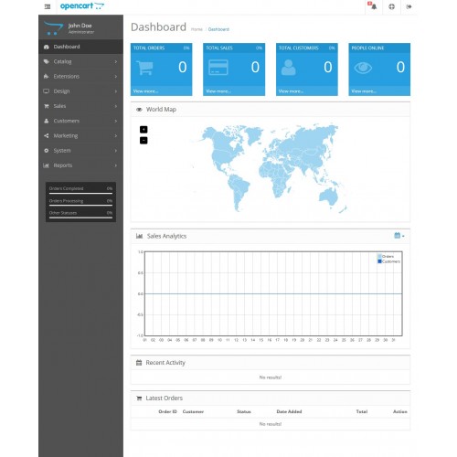Click the OpenCart logo

(x=82, y=6)
